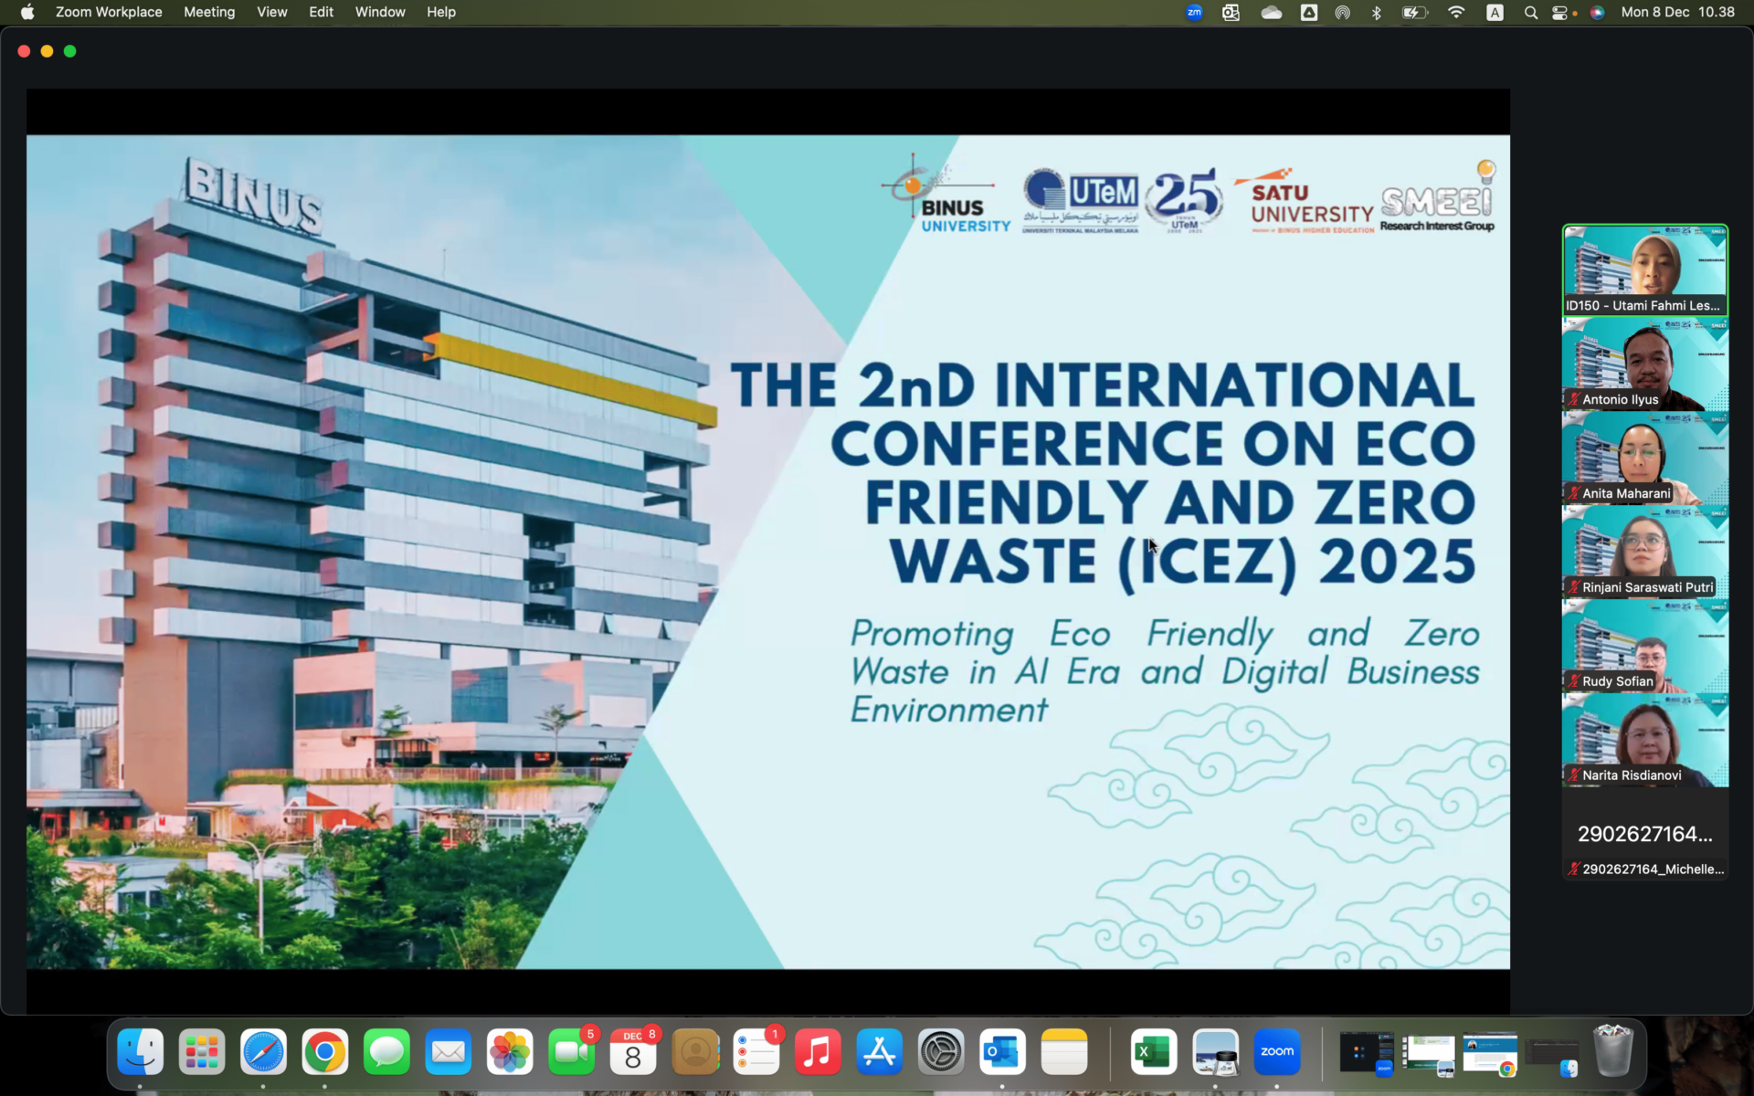Open FaceTime from the Dock
This screenshot has width=1754, height=1096.
(571, 1052)
